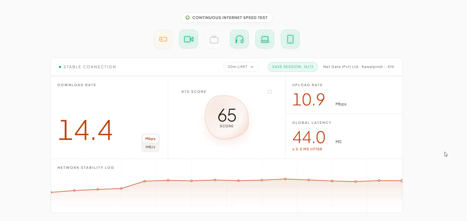Switch download unit to Mbps
This screenshot has height=221, width=467.
coord(150,139)
